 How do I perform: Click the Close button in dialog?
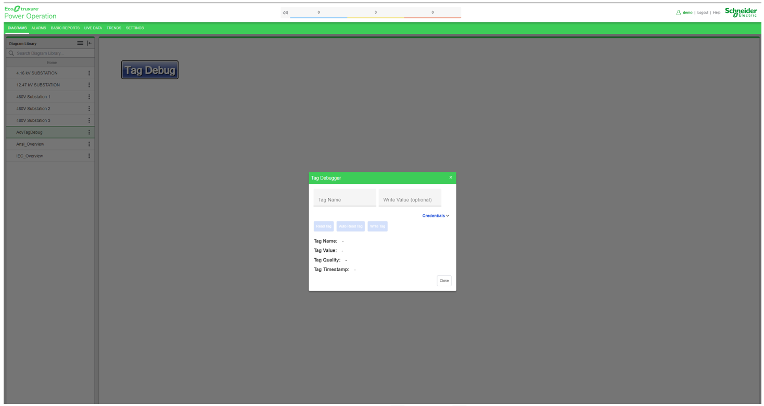coord(444,281)
